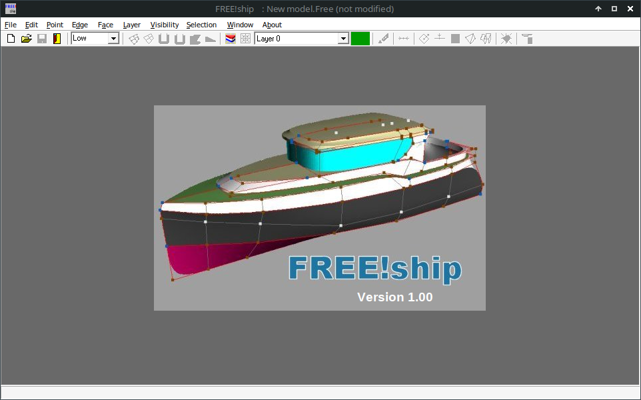Click the starburst point icon
Screen dimensions: 641x400
tap(506, 39)
